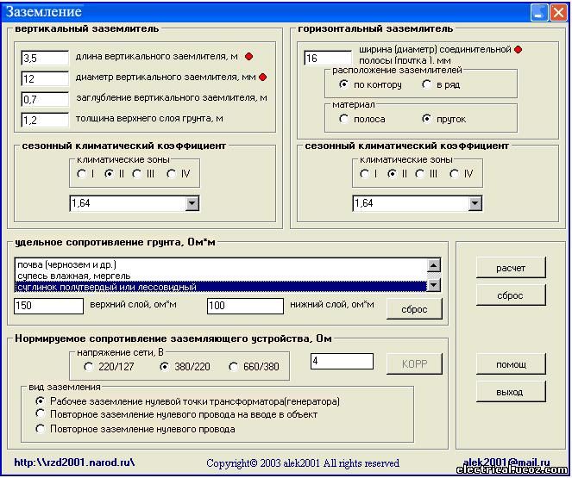
Task: Click red dot next to vertical electrode length
Action: 248,57
